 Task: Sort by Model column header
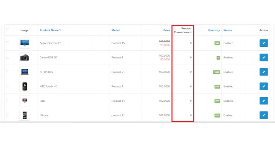click(115, 30)
